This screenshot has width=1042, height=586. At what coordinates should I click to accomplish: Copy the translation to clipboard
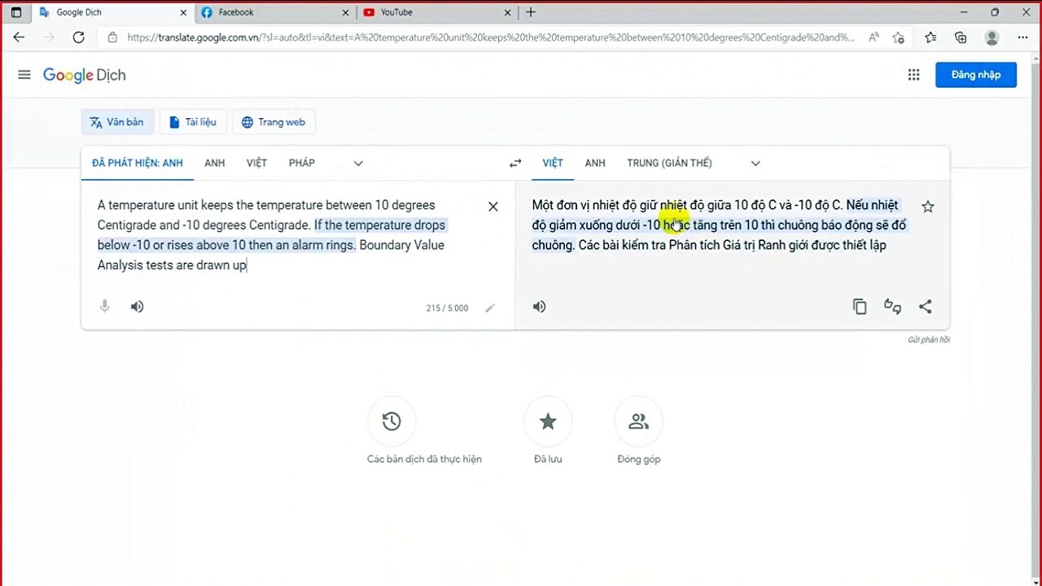tap(860, 307)
